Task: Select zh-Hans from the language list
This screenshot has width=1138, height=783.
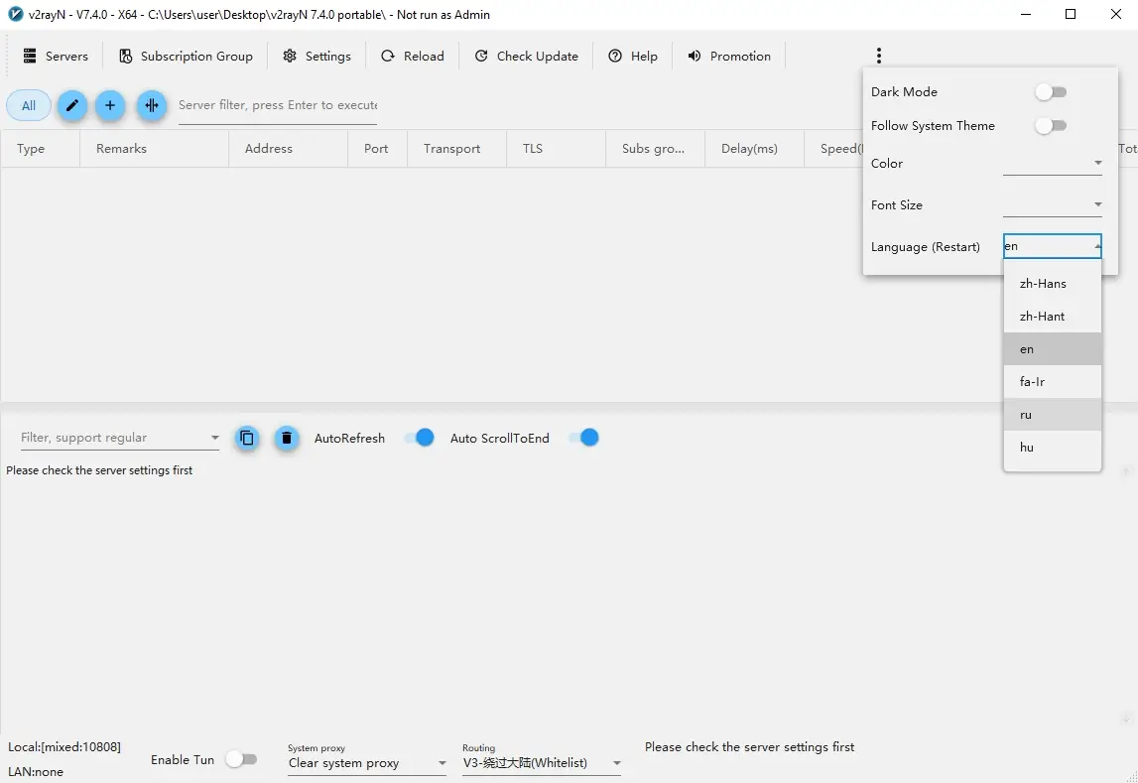Action: coord(1043,284)
